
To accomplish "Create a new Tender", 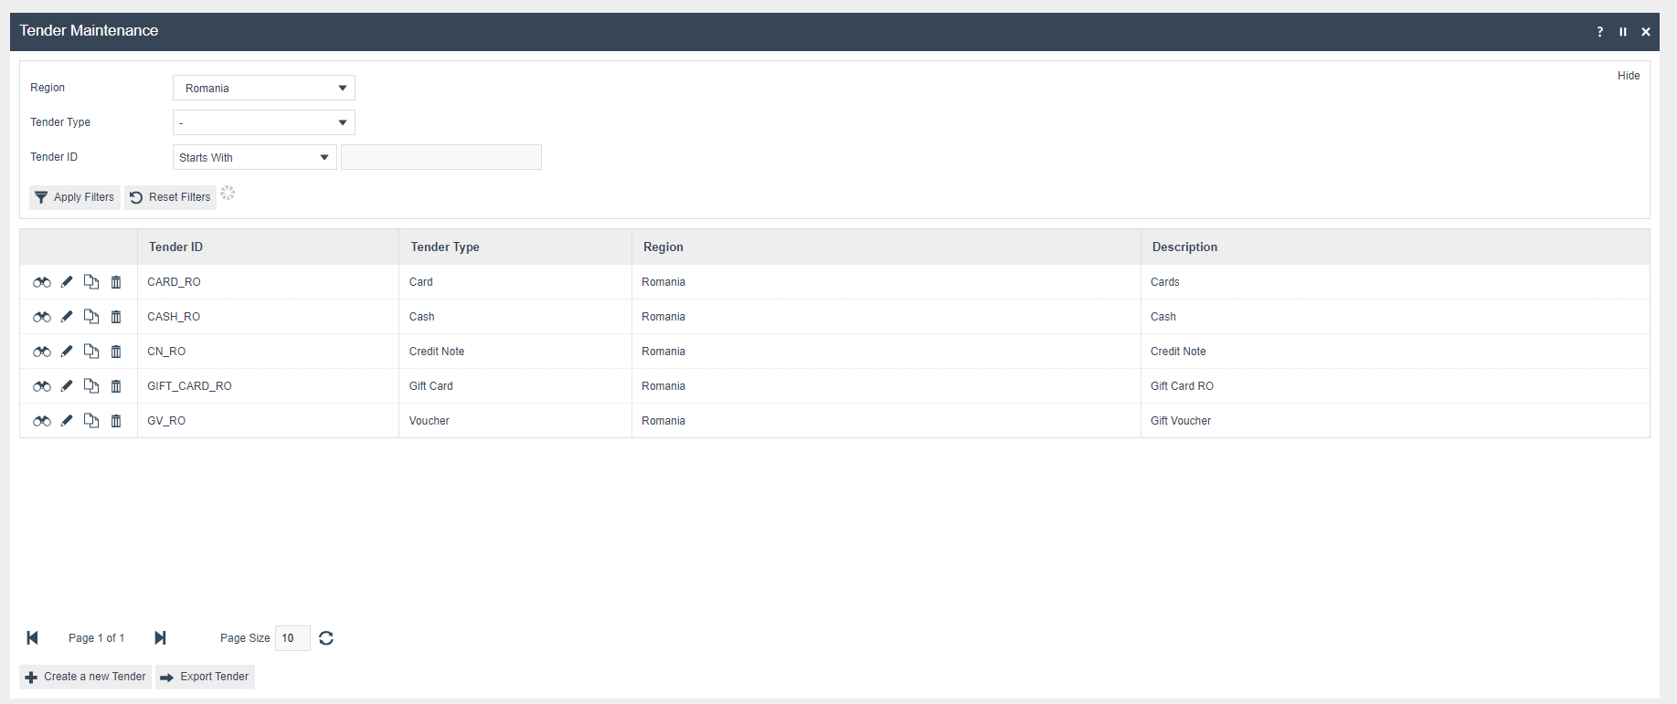I will point(86,678).
